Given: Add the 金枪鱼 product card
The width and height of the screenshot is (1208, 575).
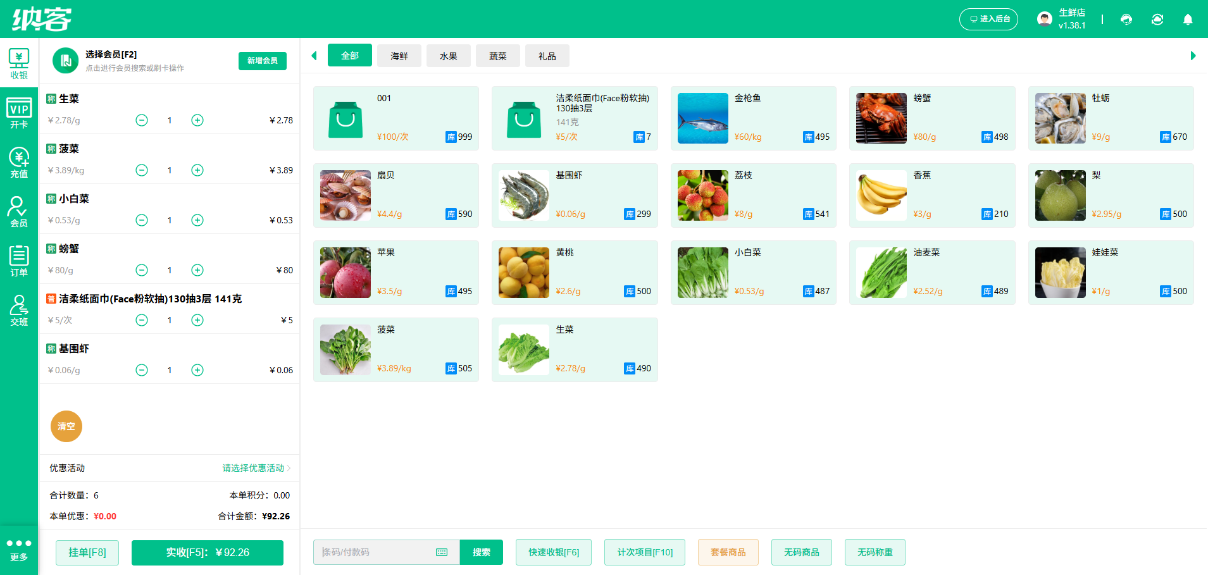Looking at the screenshot, I should point(754,118).
